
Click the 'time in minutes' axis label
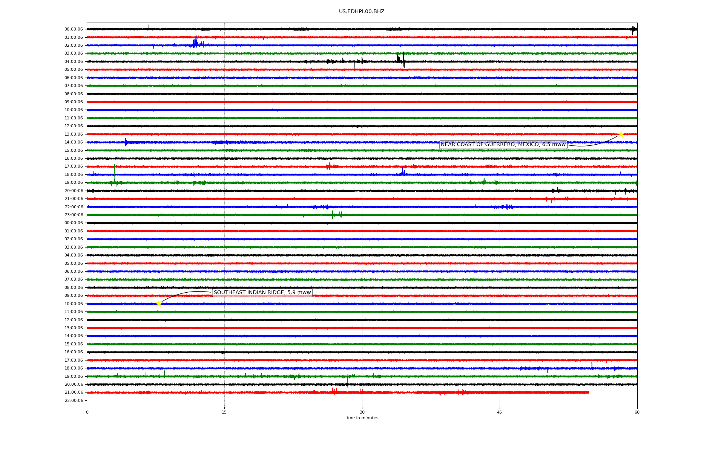pos(361,418)
